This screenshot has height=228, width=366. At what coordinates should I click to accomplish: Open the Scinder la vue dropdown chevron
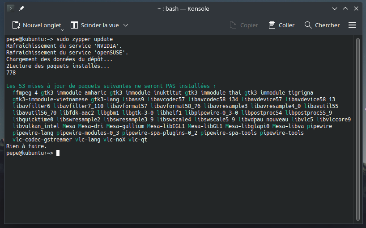click(x=126, y=25)
